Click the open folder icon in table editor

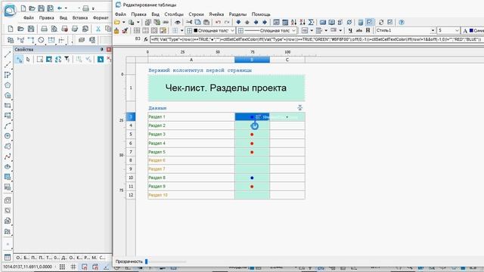click(x=117, y=22)
